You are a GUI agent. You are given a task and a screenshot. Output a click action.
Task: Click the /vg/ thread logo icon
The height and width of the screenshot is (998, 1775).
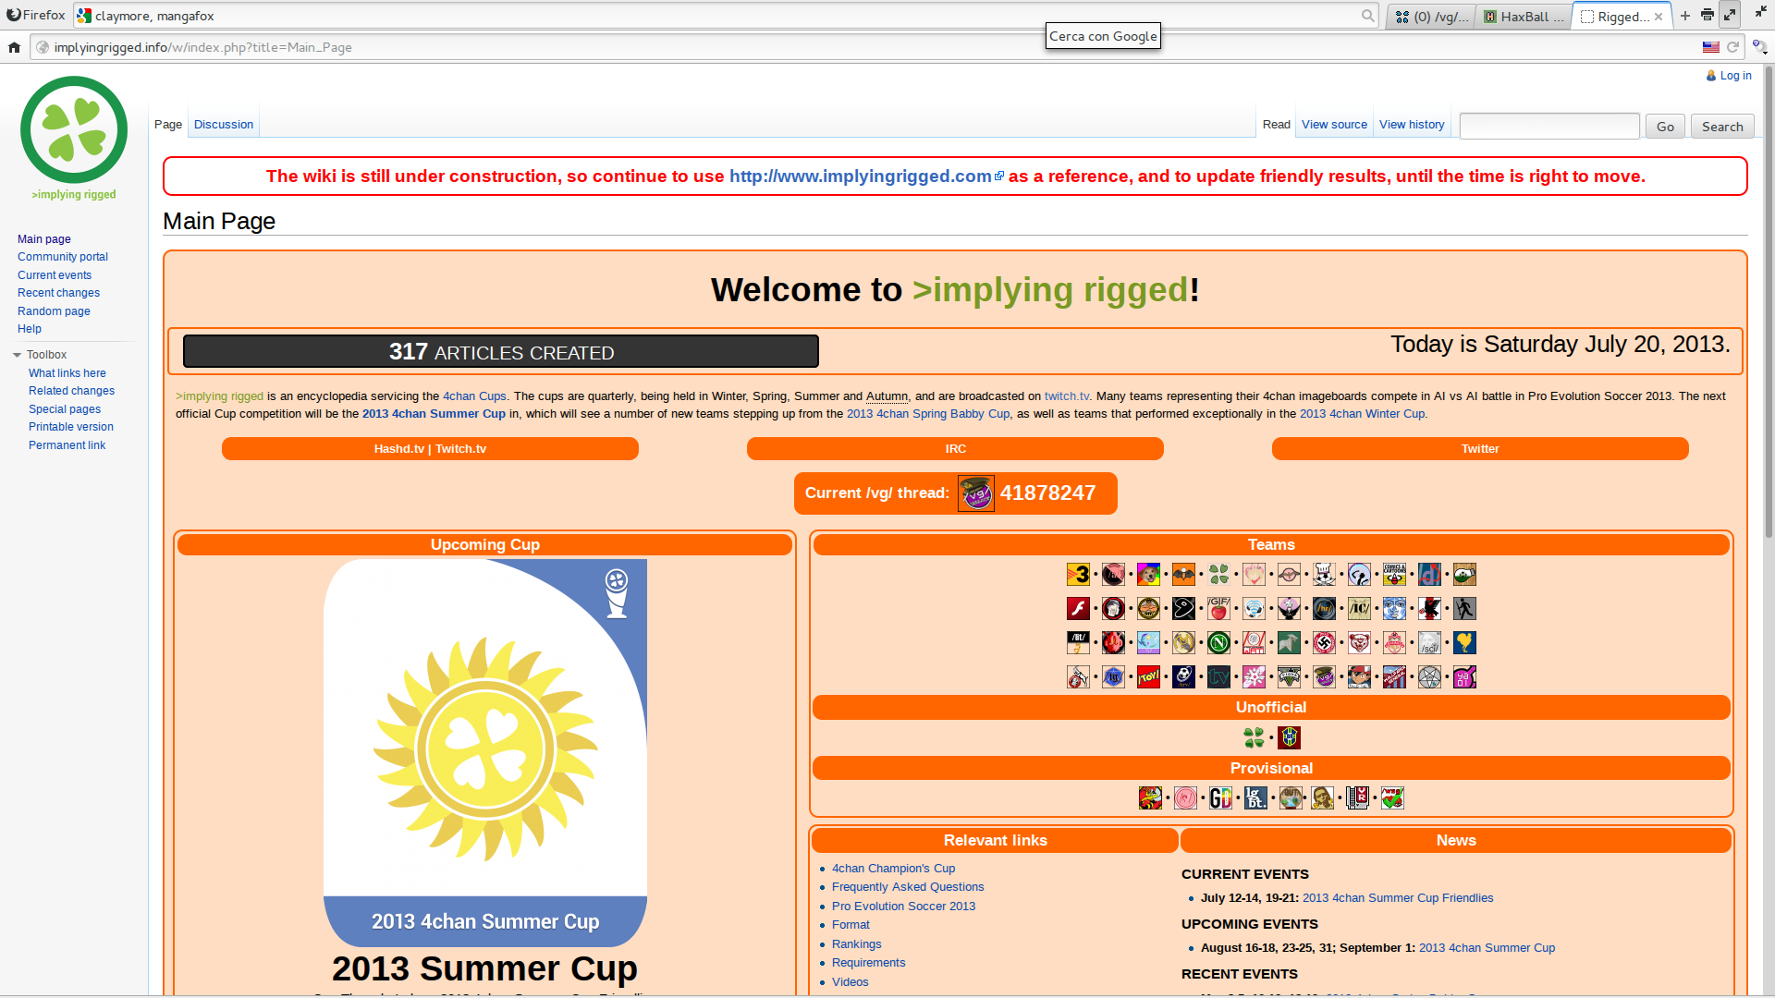975,493
